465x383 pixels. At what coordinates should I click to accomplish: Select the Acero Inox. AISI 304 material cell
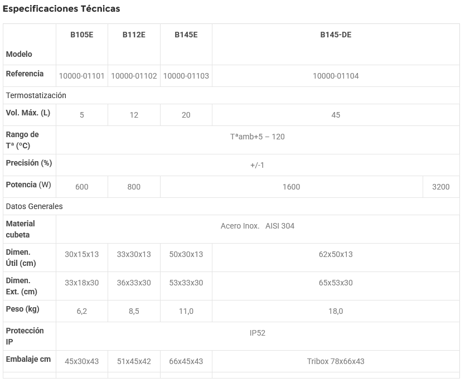click(257, 226)
